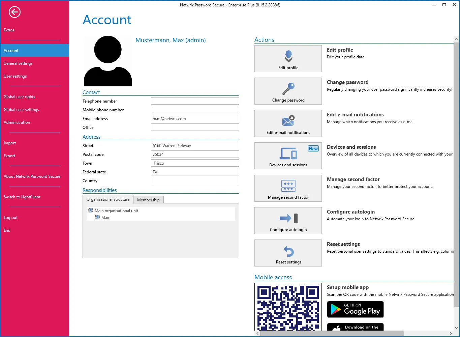This screenshot has height=337, width=460.
Task: Maximize the application window
Action: [444, 5]
